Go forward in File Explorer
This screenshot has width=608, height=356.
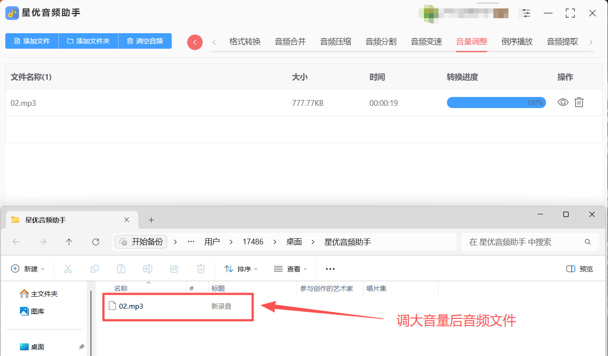pos(42,242)
